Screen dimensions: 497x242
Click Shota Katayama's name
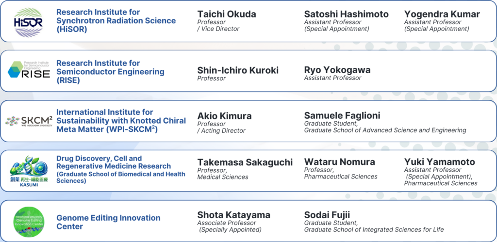coord(233,215)
